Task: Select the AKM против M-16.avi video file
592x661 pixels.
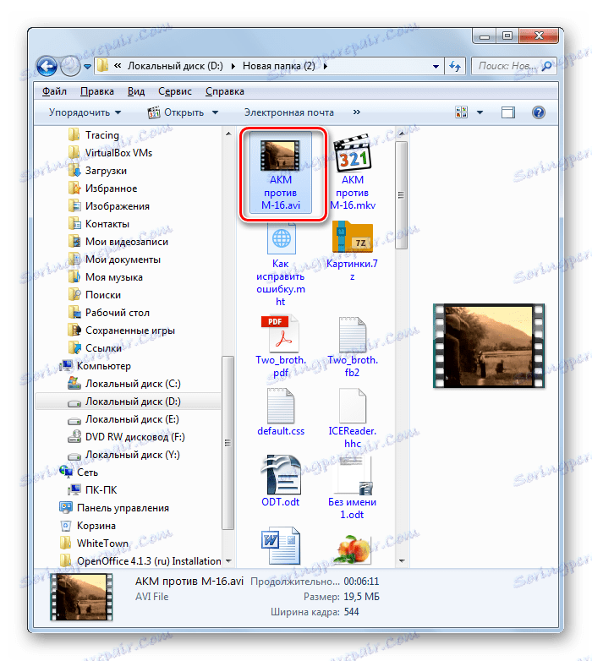Action: 281,173
